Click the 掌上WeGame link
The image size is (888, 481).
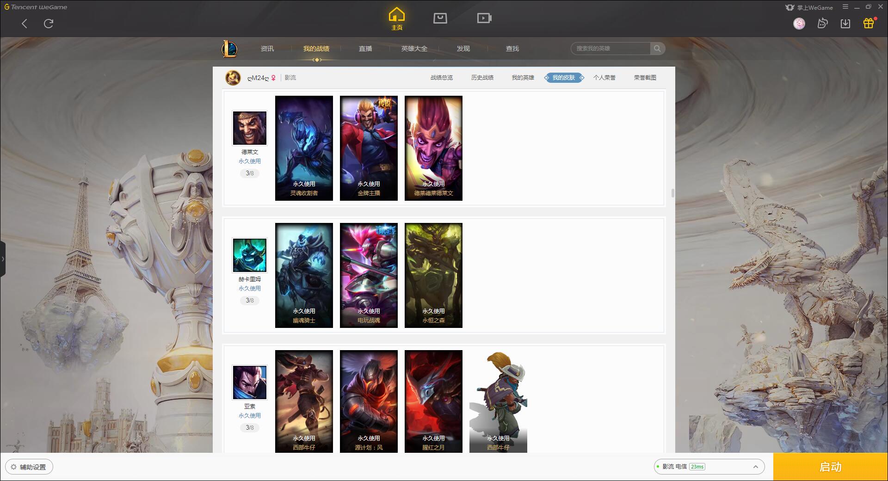point(809,7)
